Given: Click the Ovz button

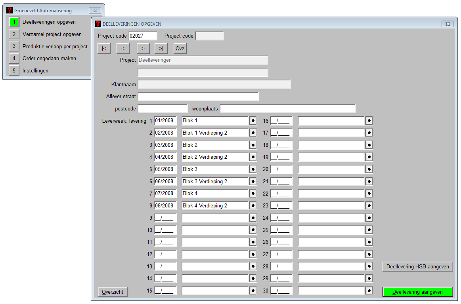Looking at the screenshot, I should 180,48.
